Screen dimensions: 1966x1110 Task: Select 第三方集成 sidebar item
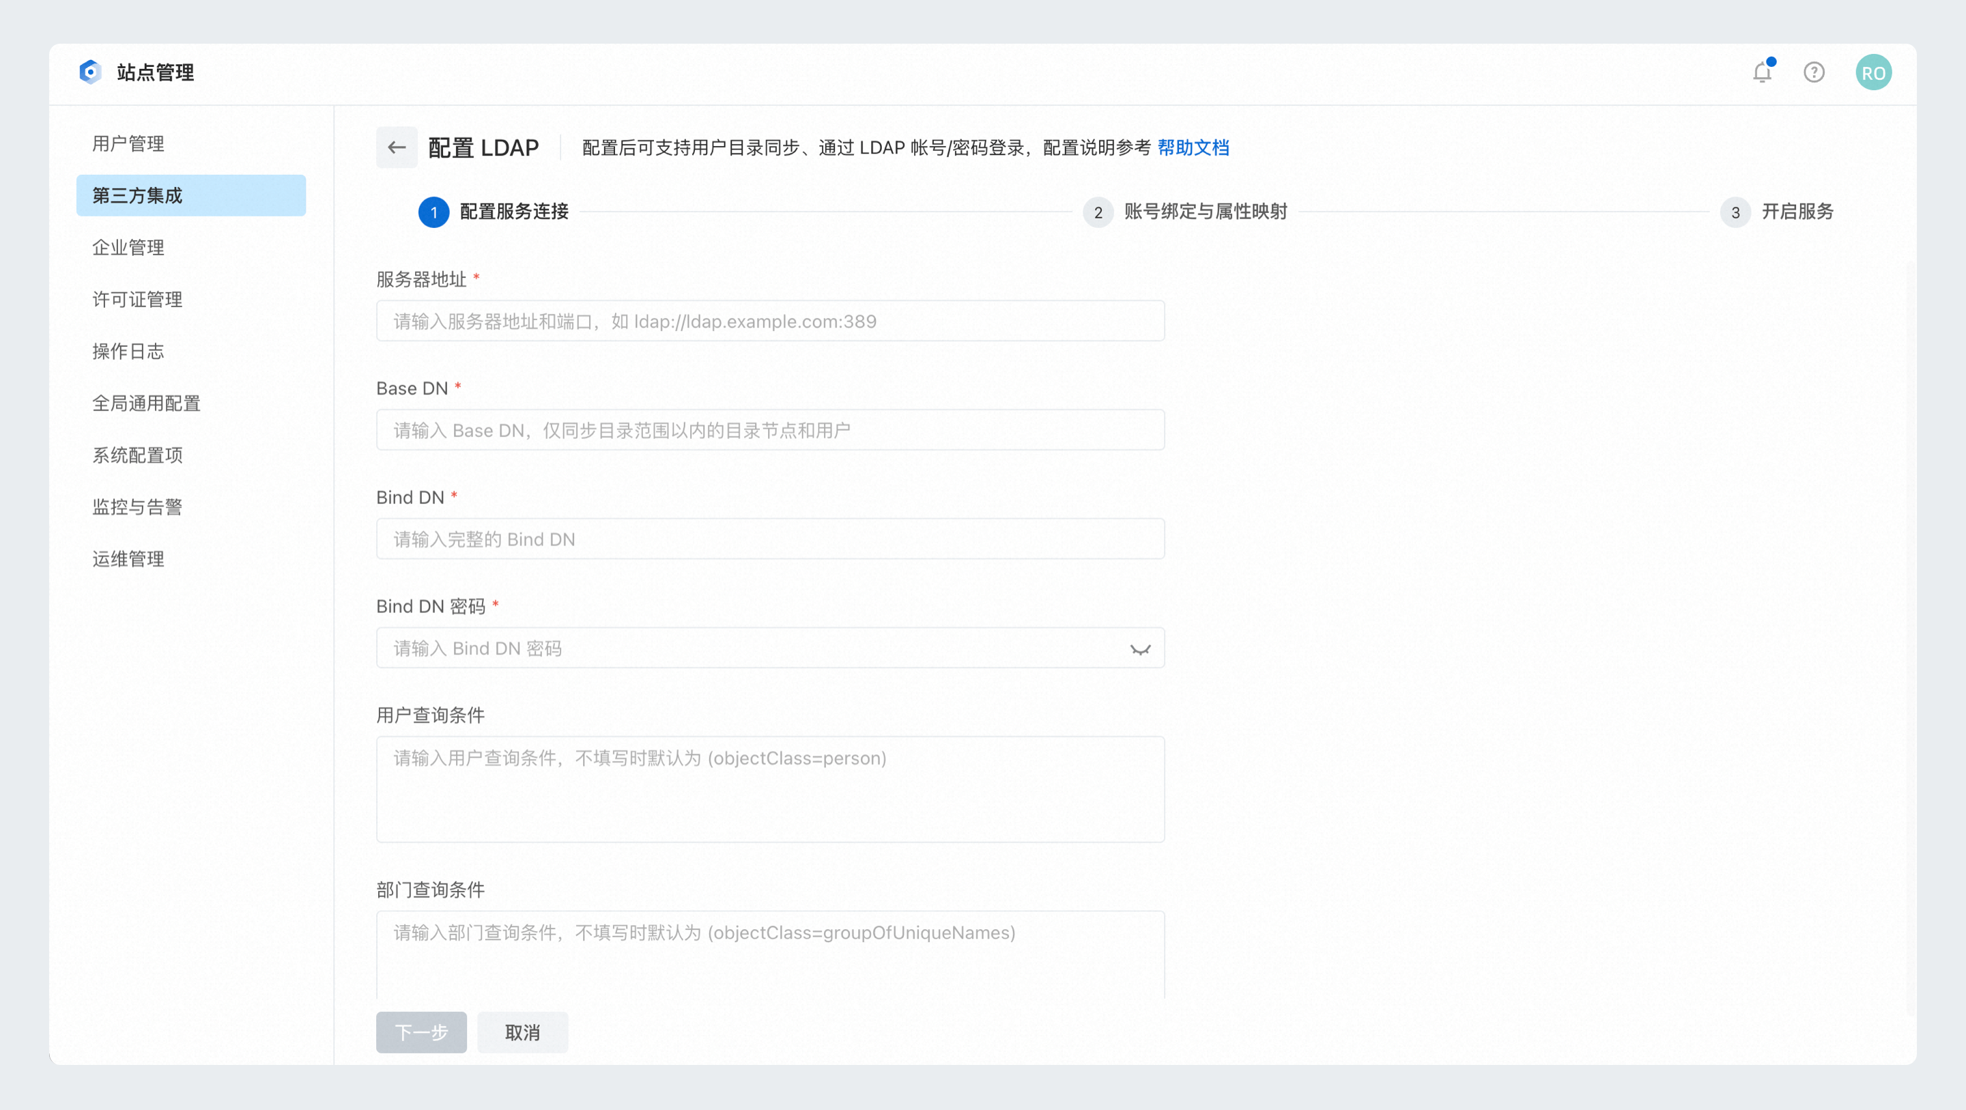(x=191, y=195)
